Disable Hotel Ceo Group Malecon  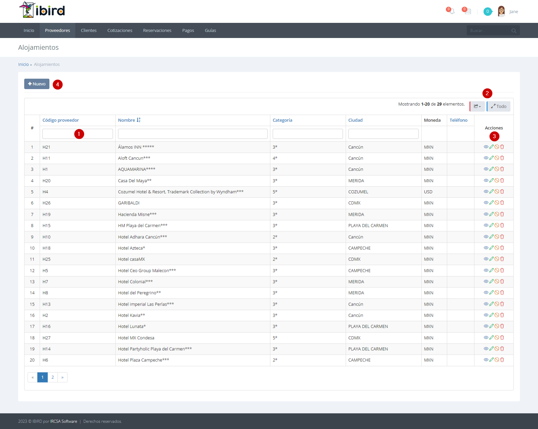click(497, 270)
